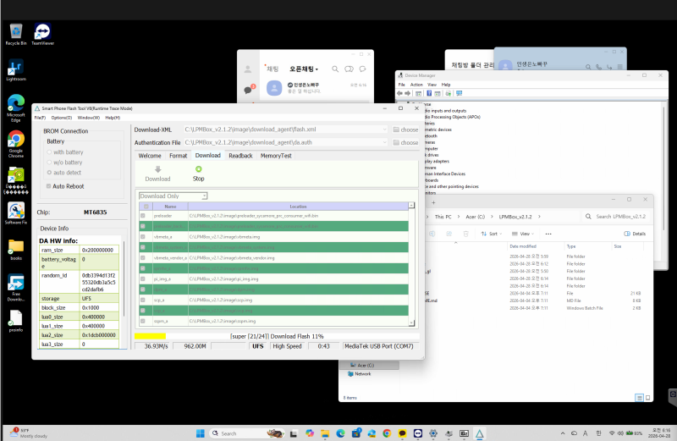Viewport: 677px width, 441px height.
Task: Click the Windows Start button
Action: tap(201, 433)
